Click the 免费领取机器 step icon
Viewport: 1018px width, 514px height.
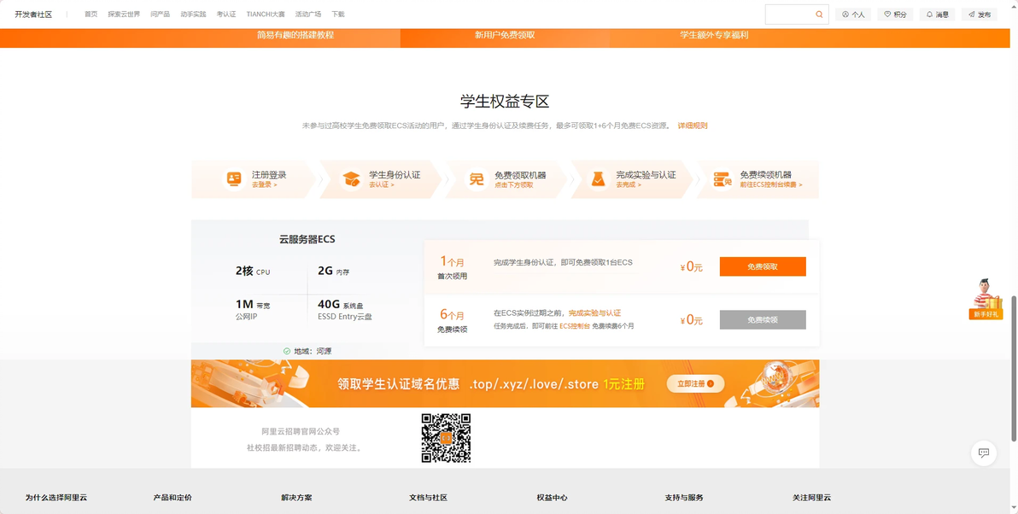(x=477, y=178)
